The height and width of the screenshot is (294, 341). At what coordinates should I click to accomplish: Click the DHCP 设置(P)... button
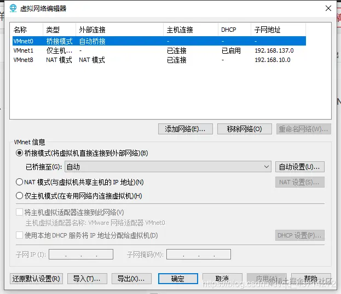[300, 235]
